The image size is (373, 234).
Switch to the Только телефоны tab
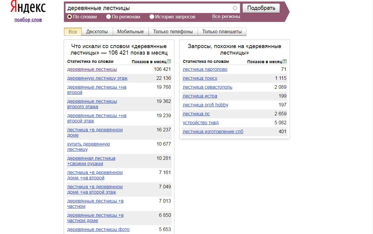coord(173,32)
